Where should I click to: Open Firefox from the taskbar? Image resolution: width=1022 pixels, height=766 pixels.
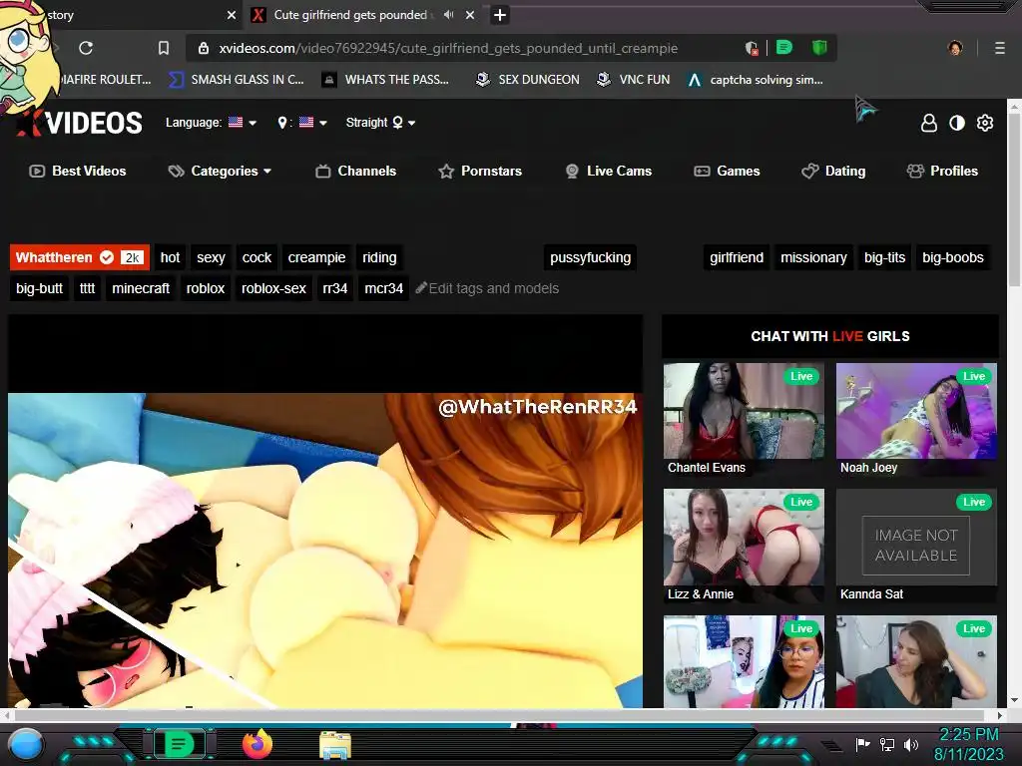257,744
